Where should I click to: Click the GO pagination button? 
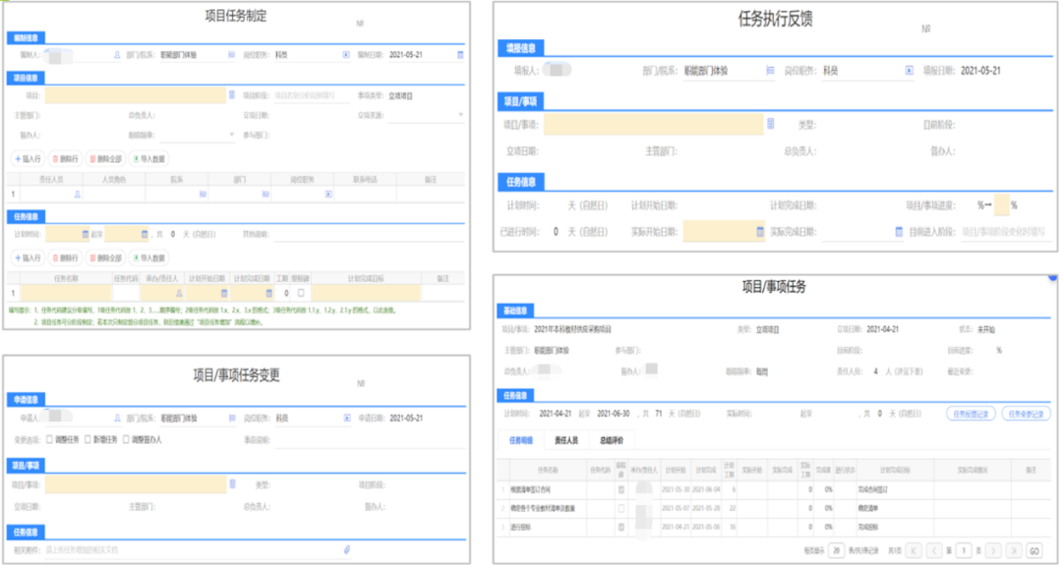pos(1033,552)
